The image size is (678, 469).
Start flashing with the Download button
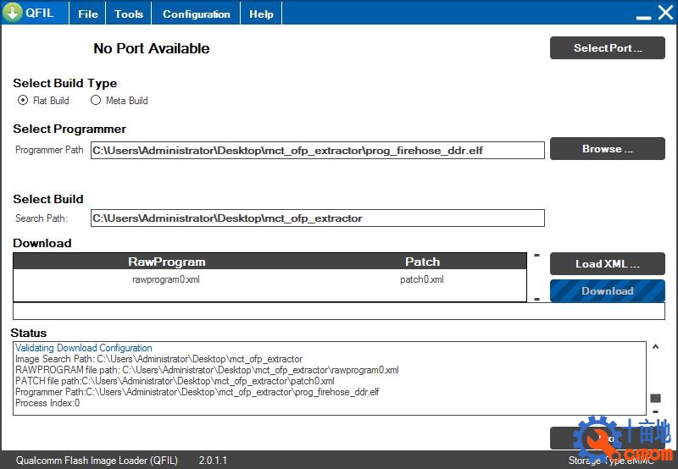607,291
